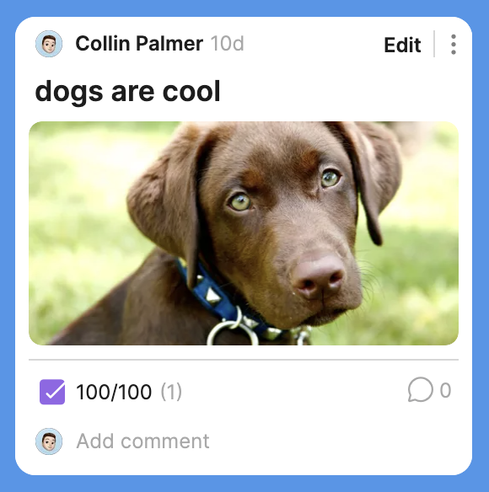Click the 10d post timestamp
Image resolution: width=489 pixels, height=492 pixels.
(227, 44)
